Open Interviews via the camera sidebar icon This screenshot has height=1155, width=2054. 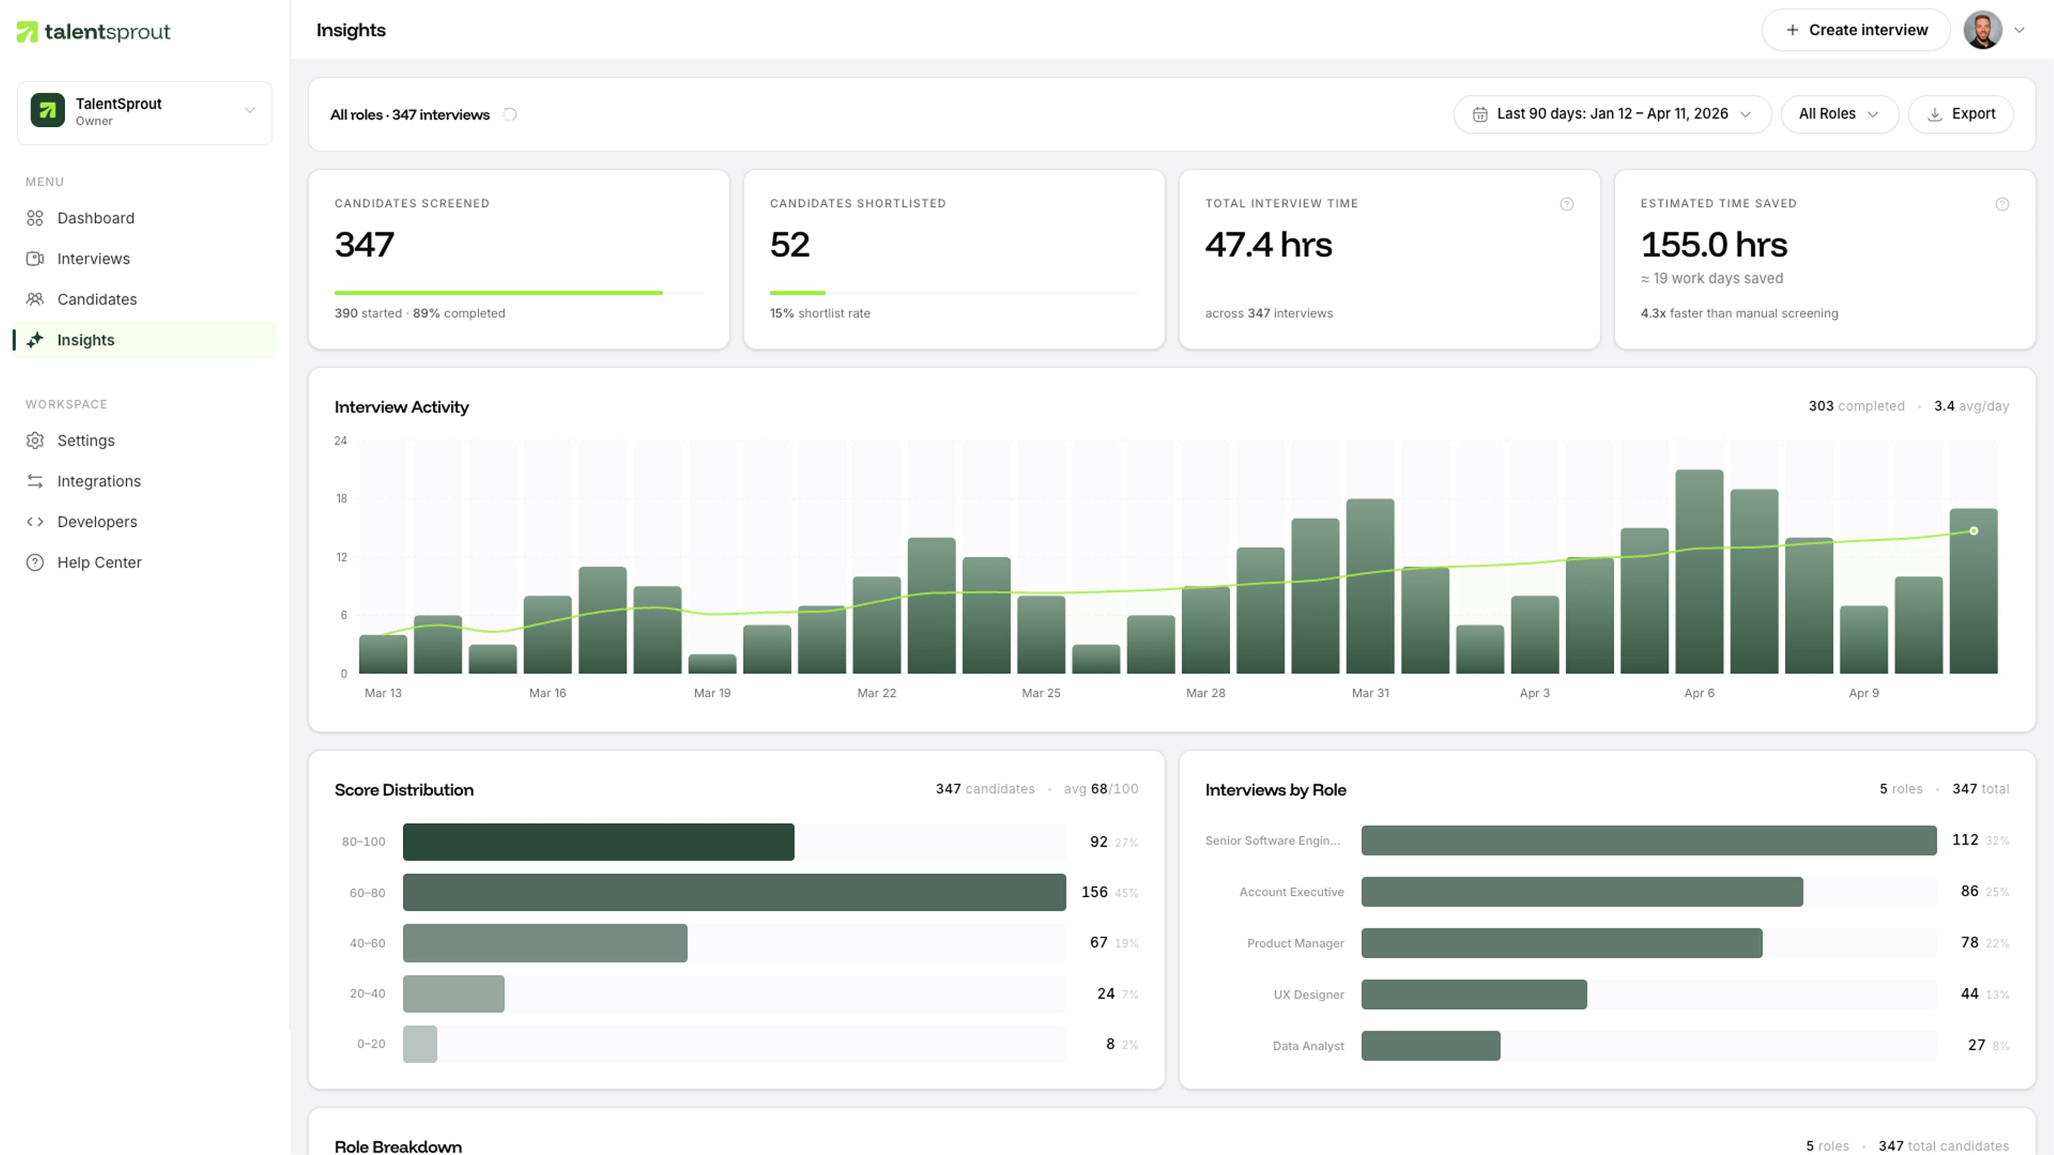tap(35, 258)
